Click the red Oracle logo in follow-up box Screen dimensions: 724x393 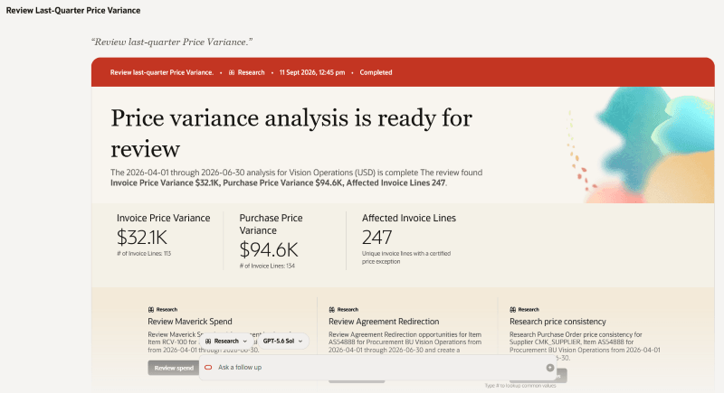pos(208,367)
